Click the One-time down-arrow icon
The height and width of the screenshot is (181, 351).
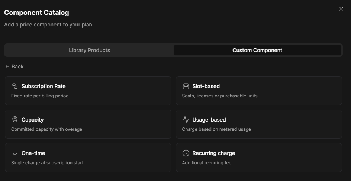pos(15,153)
